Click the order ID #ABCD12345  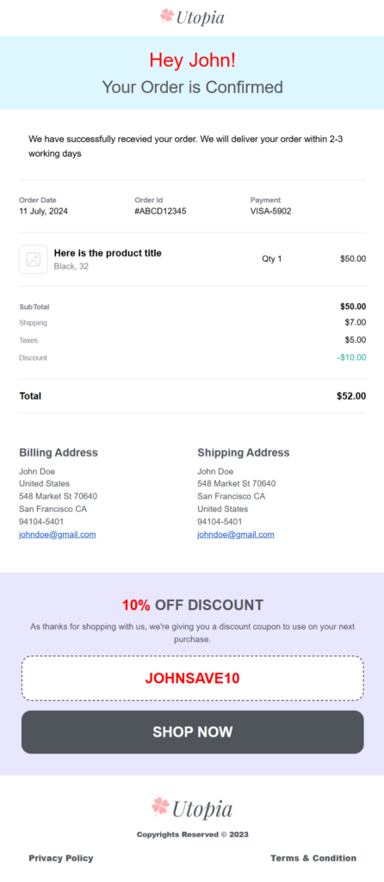pos(160,212)
